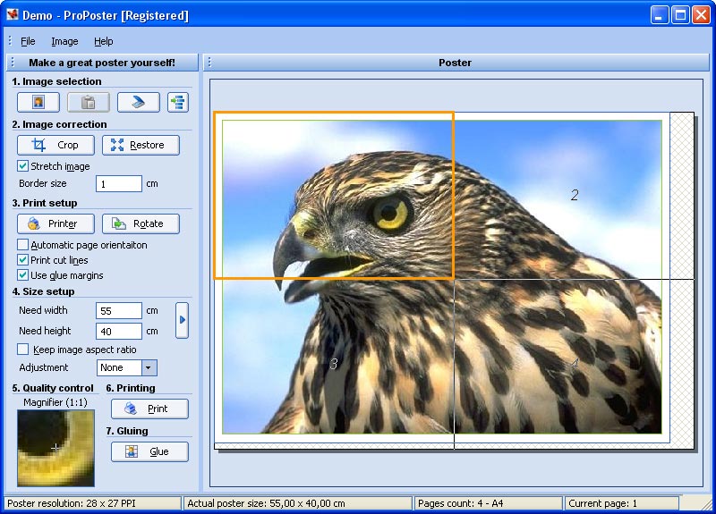Click the scanner acquire image icon

138,102
